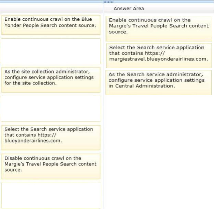
Task: Select 'As the site collection administrator' item
Action: 51,80
